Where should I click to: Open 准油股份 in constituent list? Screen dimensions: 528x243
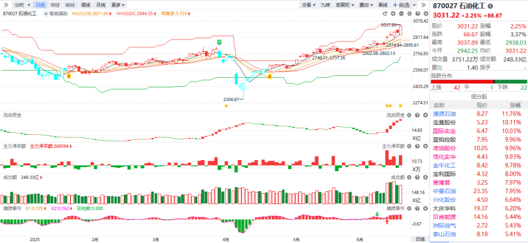pyautogui.click(x=444, y=148)
